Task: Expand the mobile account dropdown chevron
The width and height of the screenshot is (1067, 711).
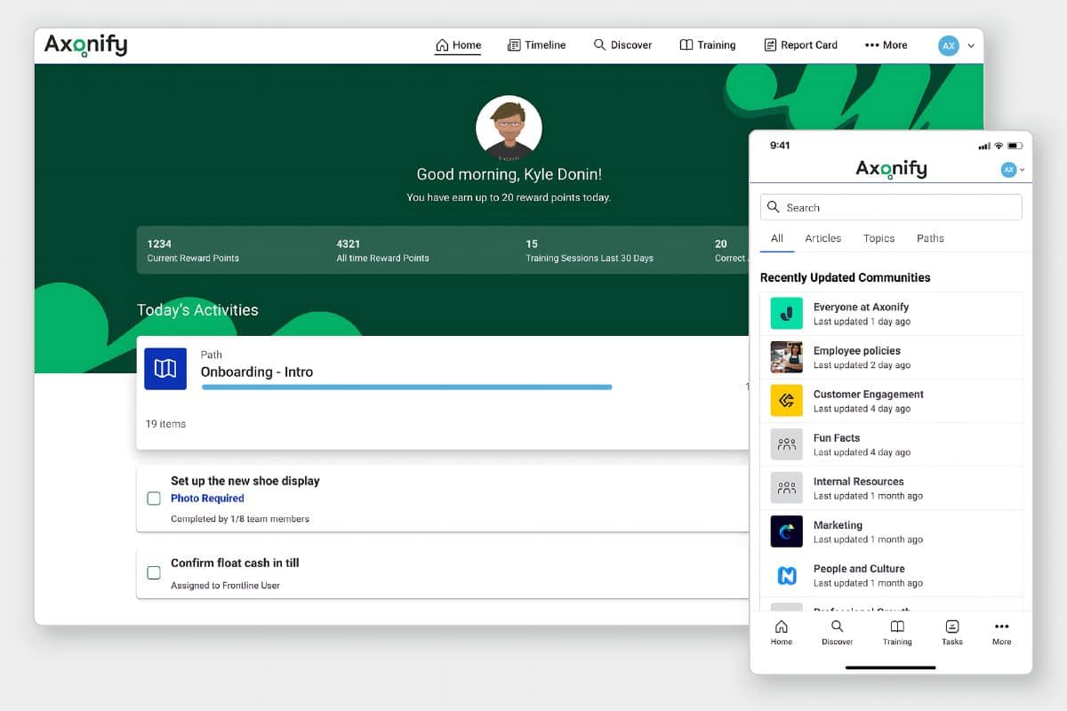Action: click(1022, 170)
